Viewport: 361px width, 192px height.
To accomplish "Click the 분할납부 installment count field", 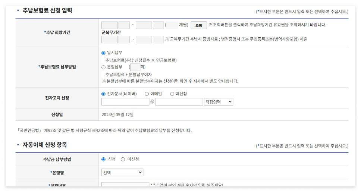I will click(135, 67).
